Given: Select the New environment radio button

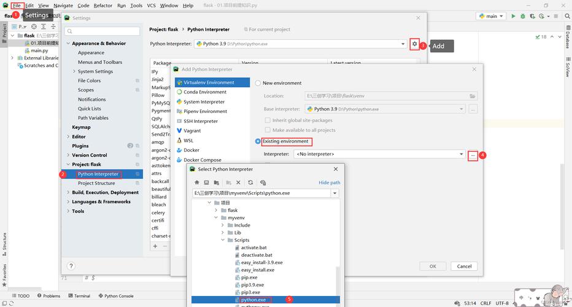Looking at the screenshot, I should click(258, 84).
